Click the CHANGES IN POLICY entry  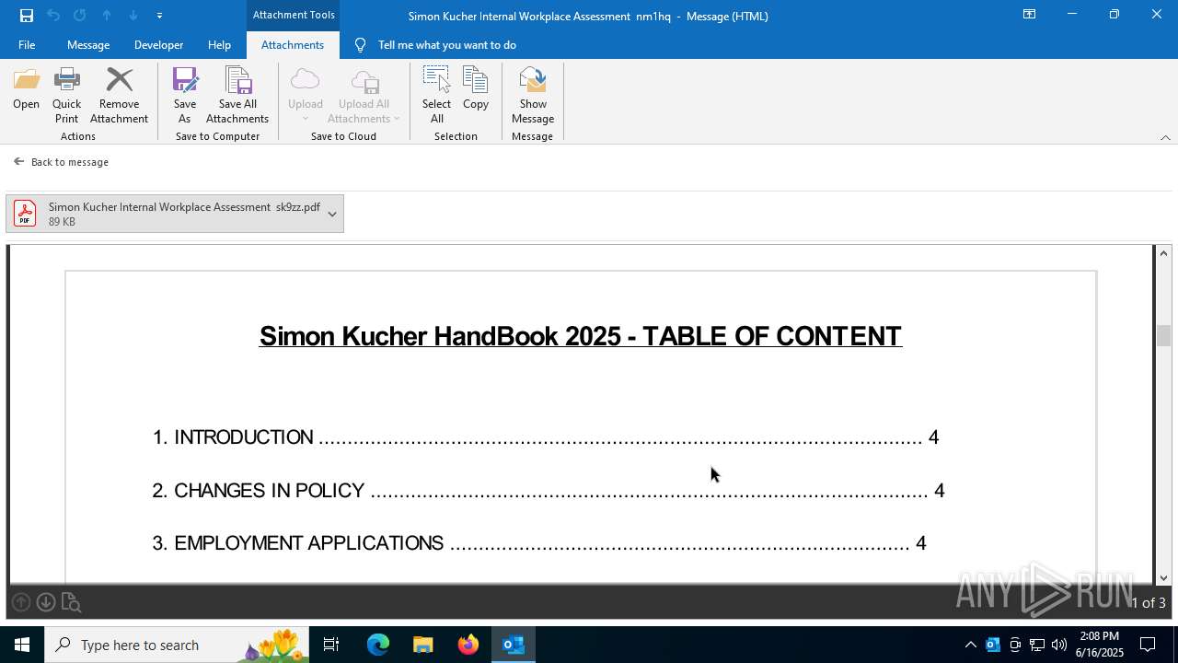tap(549, 491)
